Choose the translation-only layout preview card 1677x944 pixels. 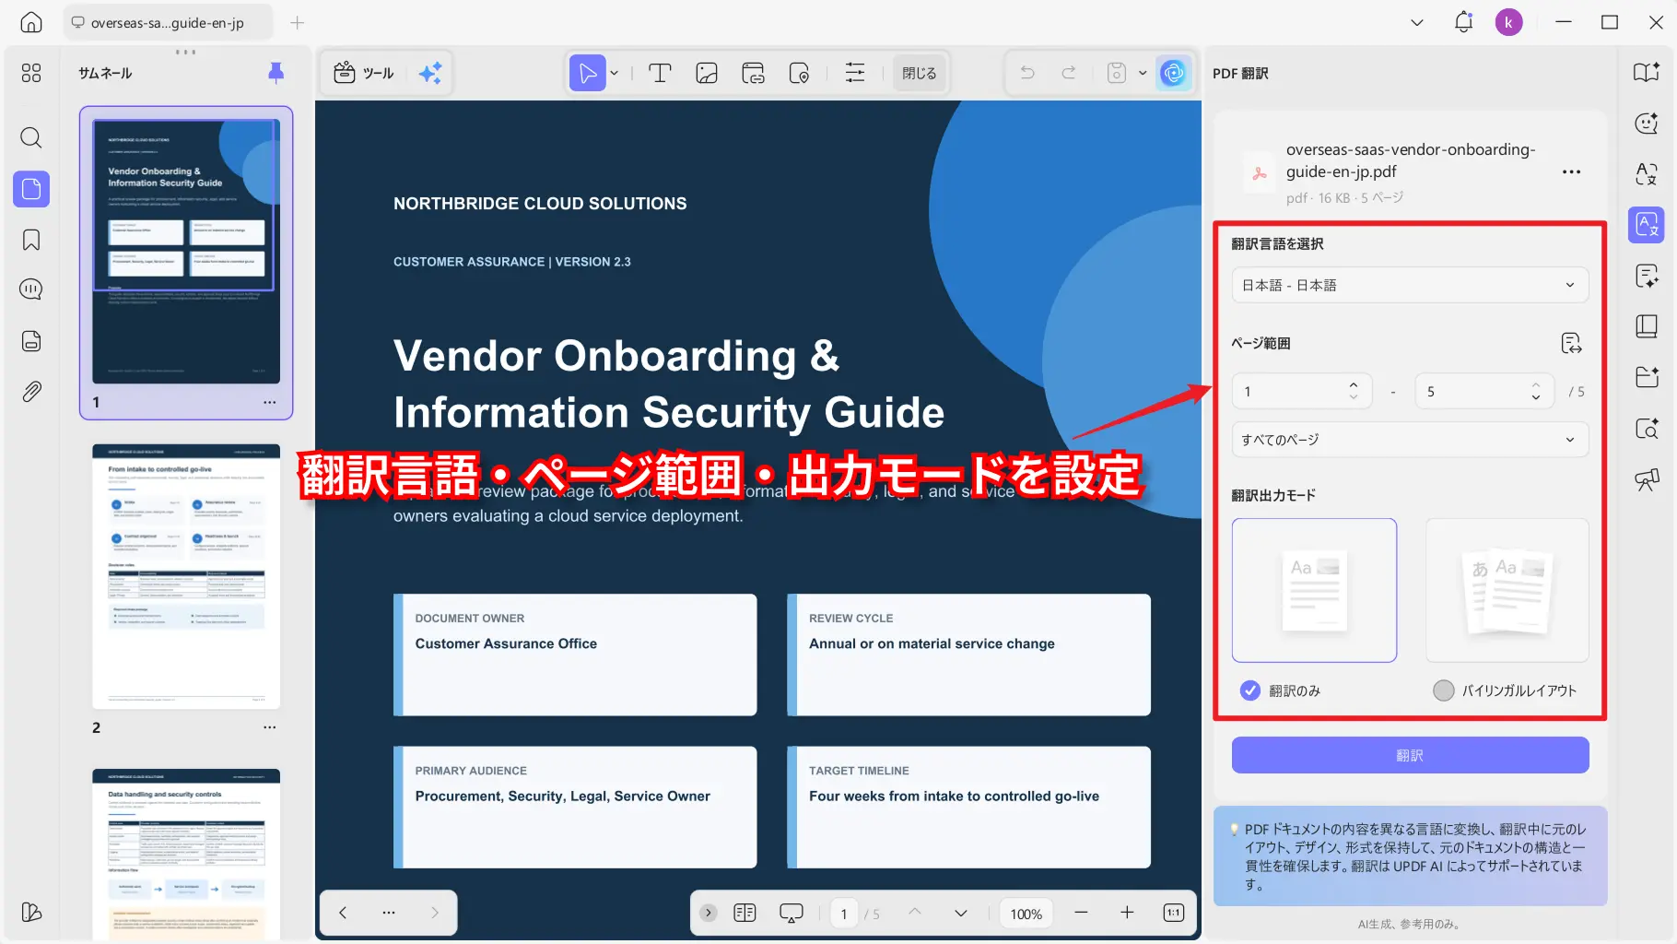point(1314,590)
